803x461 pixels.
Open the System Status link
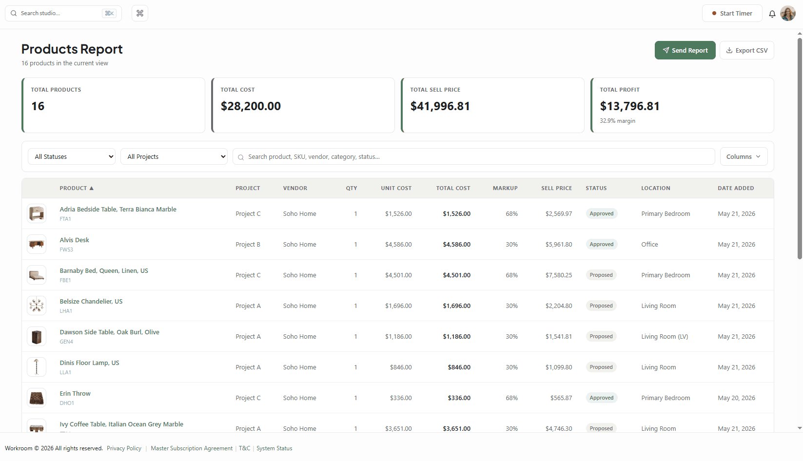[x=274, y=448]
